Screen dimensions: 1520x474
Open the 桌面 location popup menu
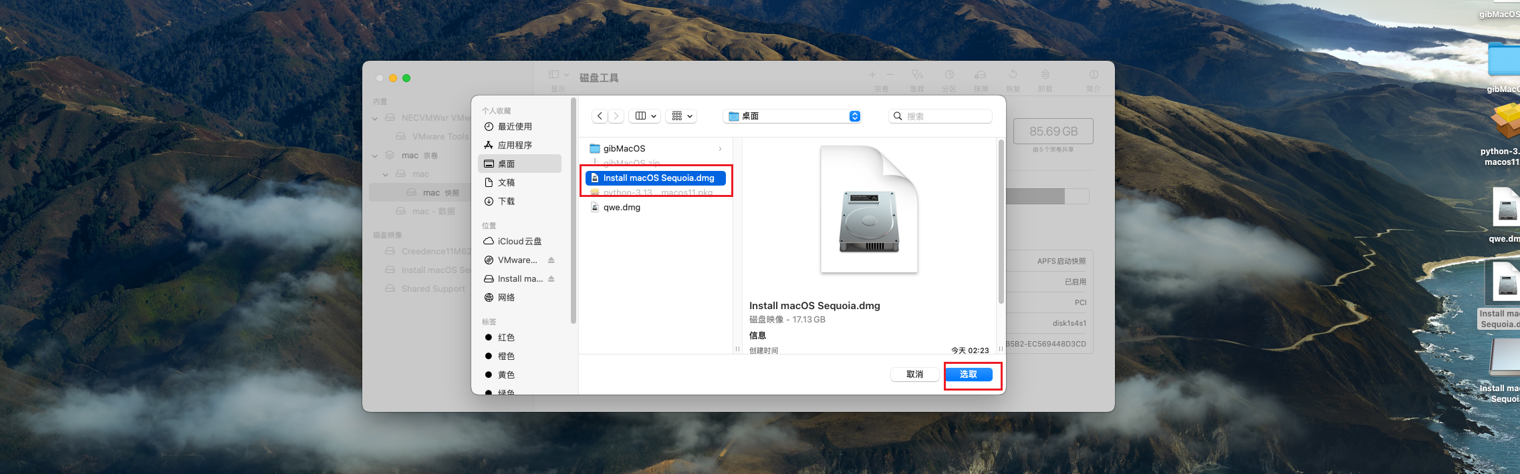(792, 116)
